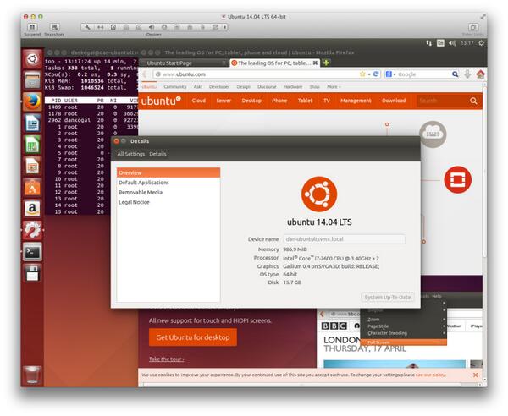Click the ubuntu.com search magnifier icon
Viewport: 508px width, 416px height.
pos(473,101)
